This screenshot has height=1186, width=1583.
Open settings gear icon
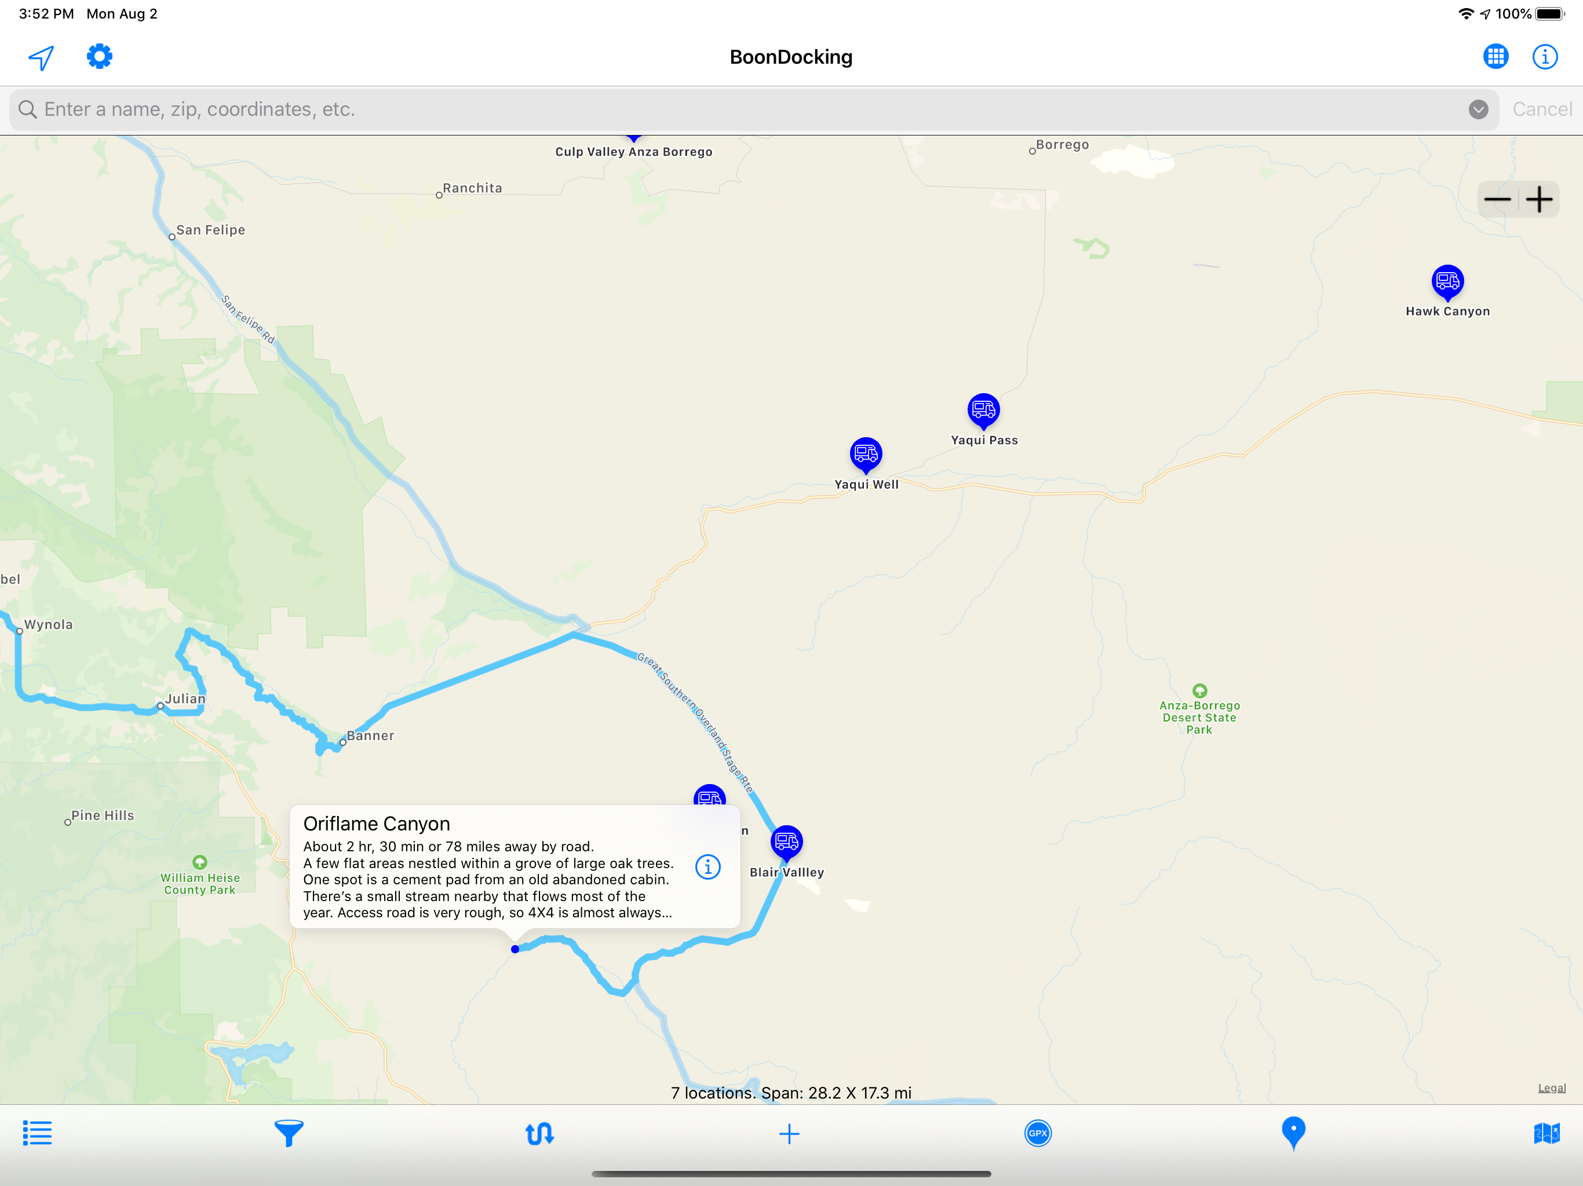click(100, 57)
